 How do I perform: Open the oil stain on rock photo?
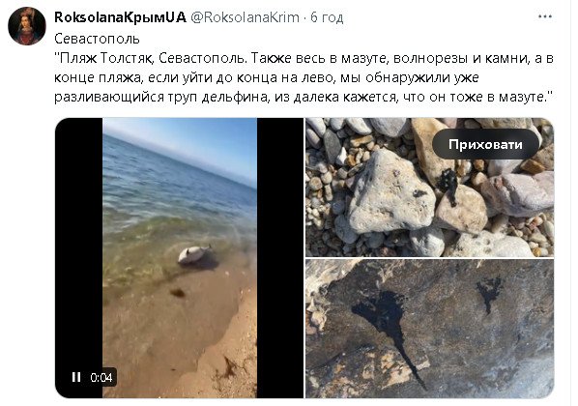(x=430, y=329)
